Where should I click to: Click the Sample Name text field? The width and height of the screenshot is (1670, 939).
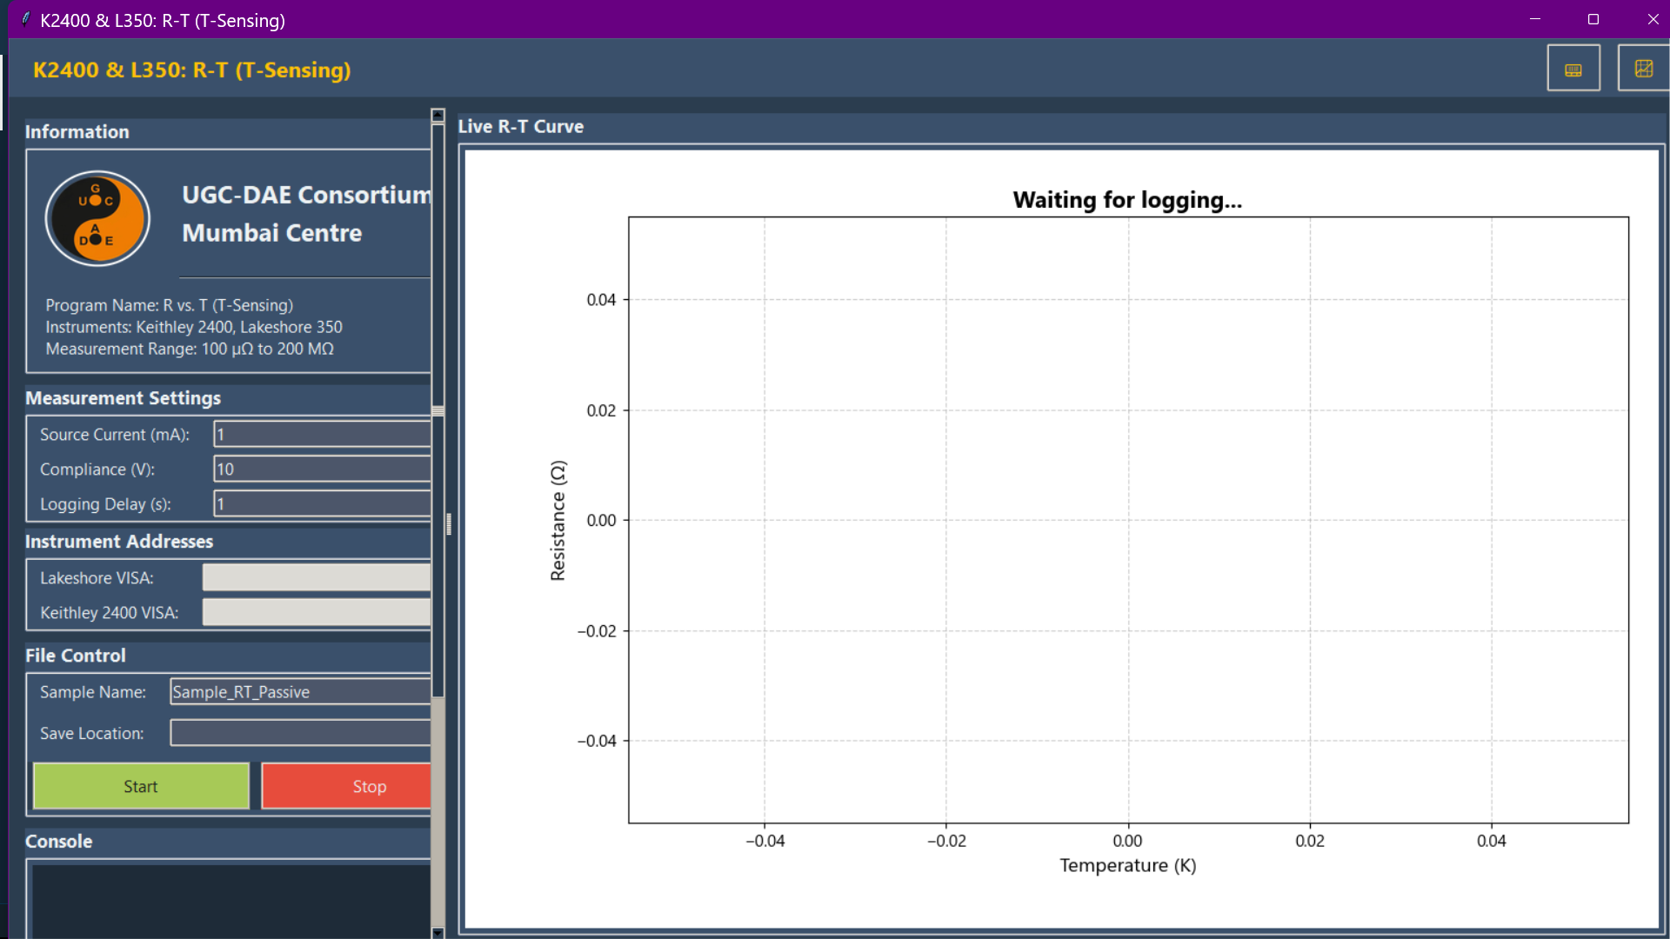pos(300,691)
